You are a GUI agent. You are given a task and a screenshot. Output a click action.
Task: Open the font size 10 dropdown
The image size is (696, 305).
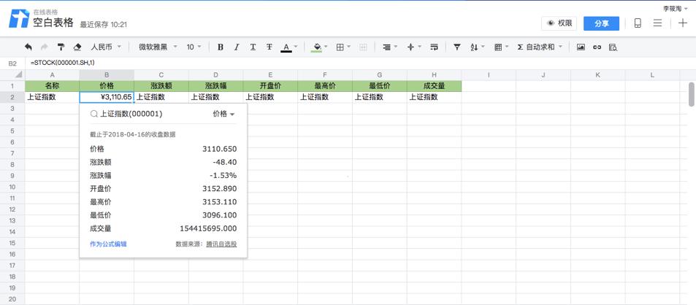(x=194, y=47)
